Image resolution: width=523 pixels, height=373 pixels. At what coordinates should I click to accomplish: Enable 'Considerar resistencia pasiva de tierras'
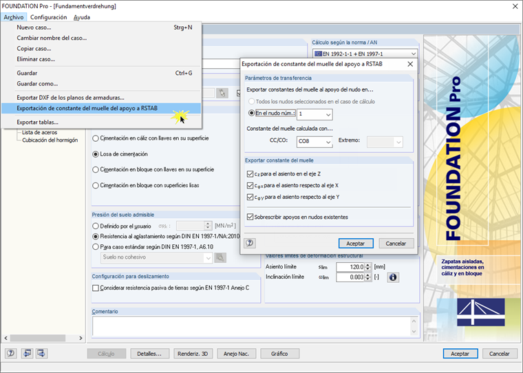click(96, 288)
